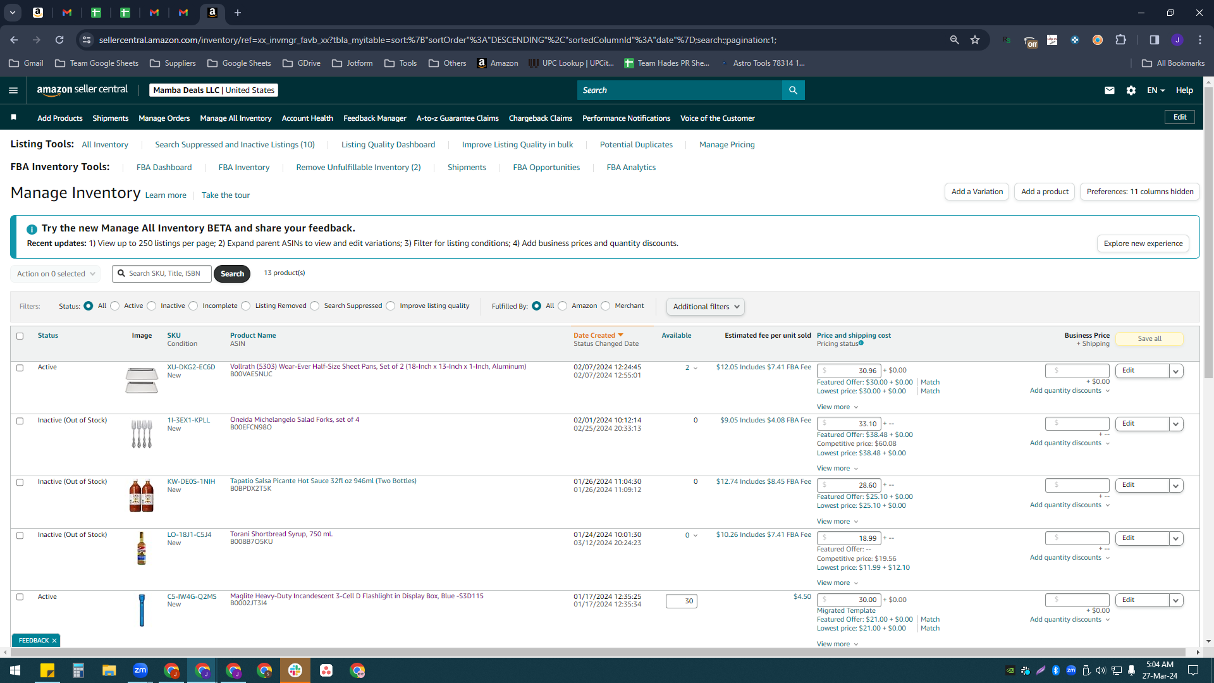Image resolution: width=1214 pixels, height=683 pixels.
Task: Open the Windows notification center icon
Action: [1193, 670]
